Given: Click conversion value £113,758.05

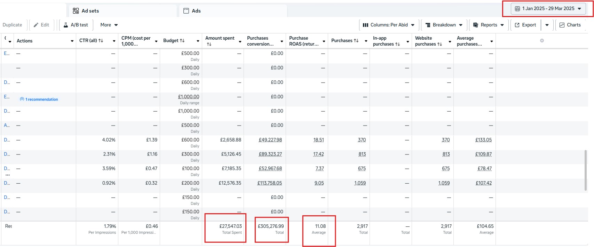Looking at the screenshot, I should point(269,183).
